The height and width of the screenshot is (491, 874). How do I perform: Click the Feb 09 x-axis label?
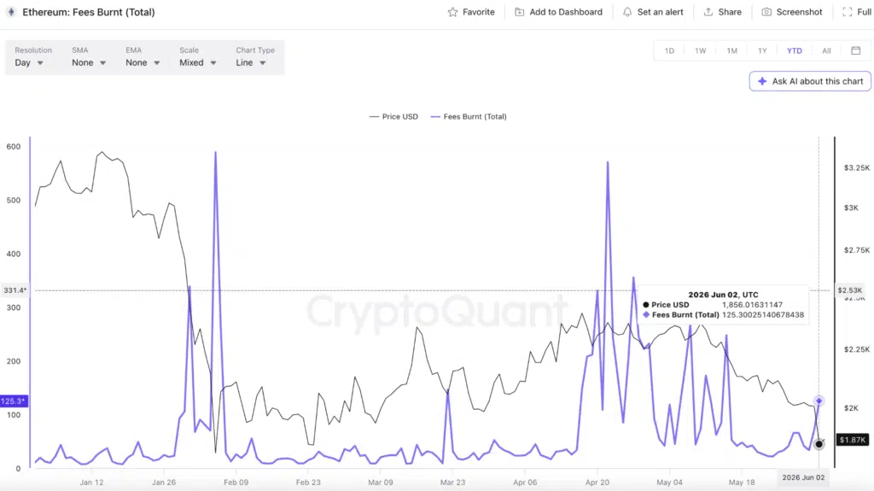coord(236,482)
